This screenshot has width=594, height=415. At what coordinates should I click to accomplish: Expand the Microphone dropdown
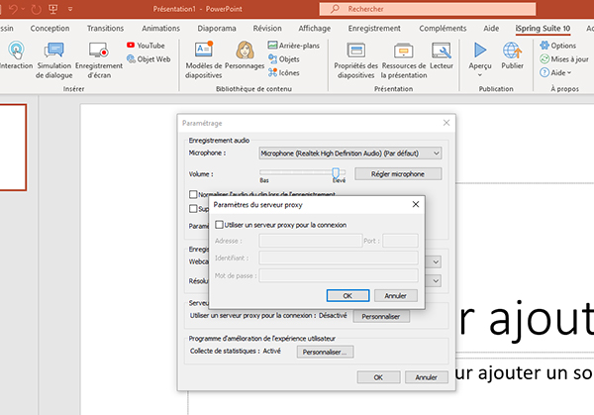(x=437, y=154)
